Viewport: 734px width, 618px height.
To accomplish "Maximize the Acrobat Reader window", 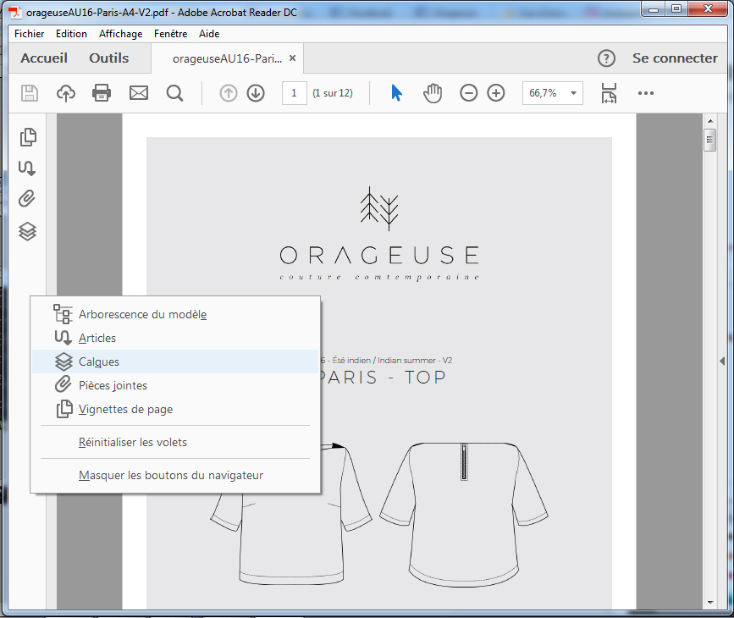I will (x=676, y=9).
